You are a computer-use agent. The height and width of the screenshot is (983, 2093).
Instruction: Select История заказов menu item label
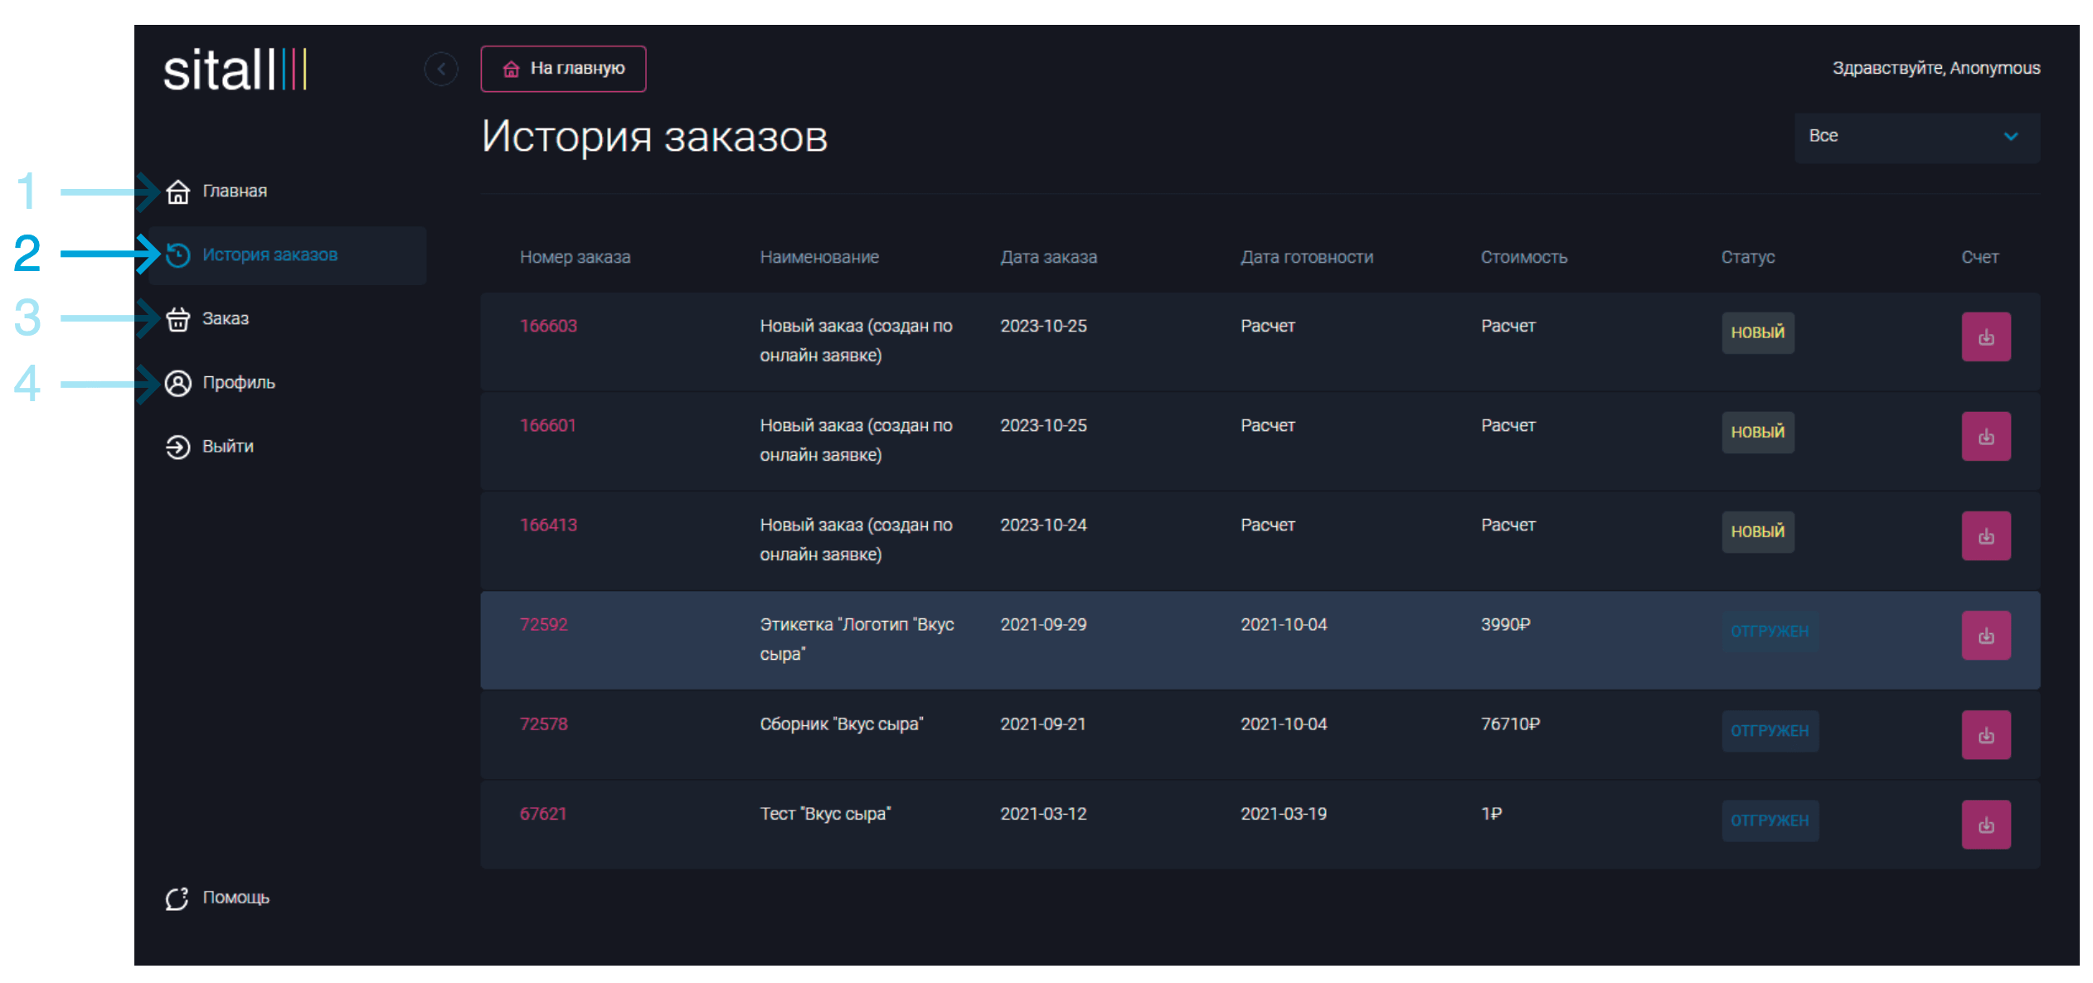point(270,255)
